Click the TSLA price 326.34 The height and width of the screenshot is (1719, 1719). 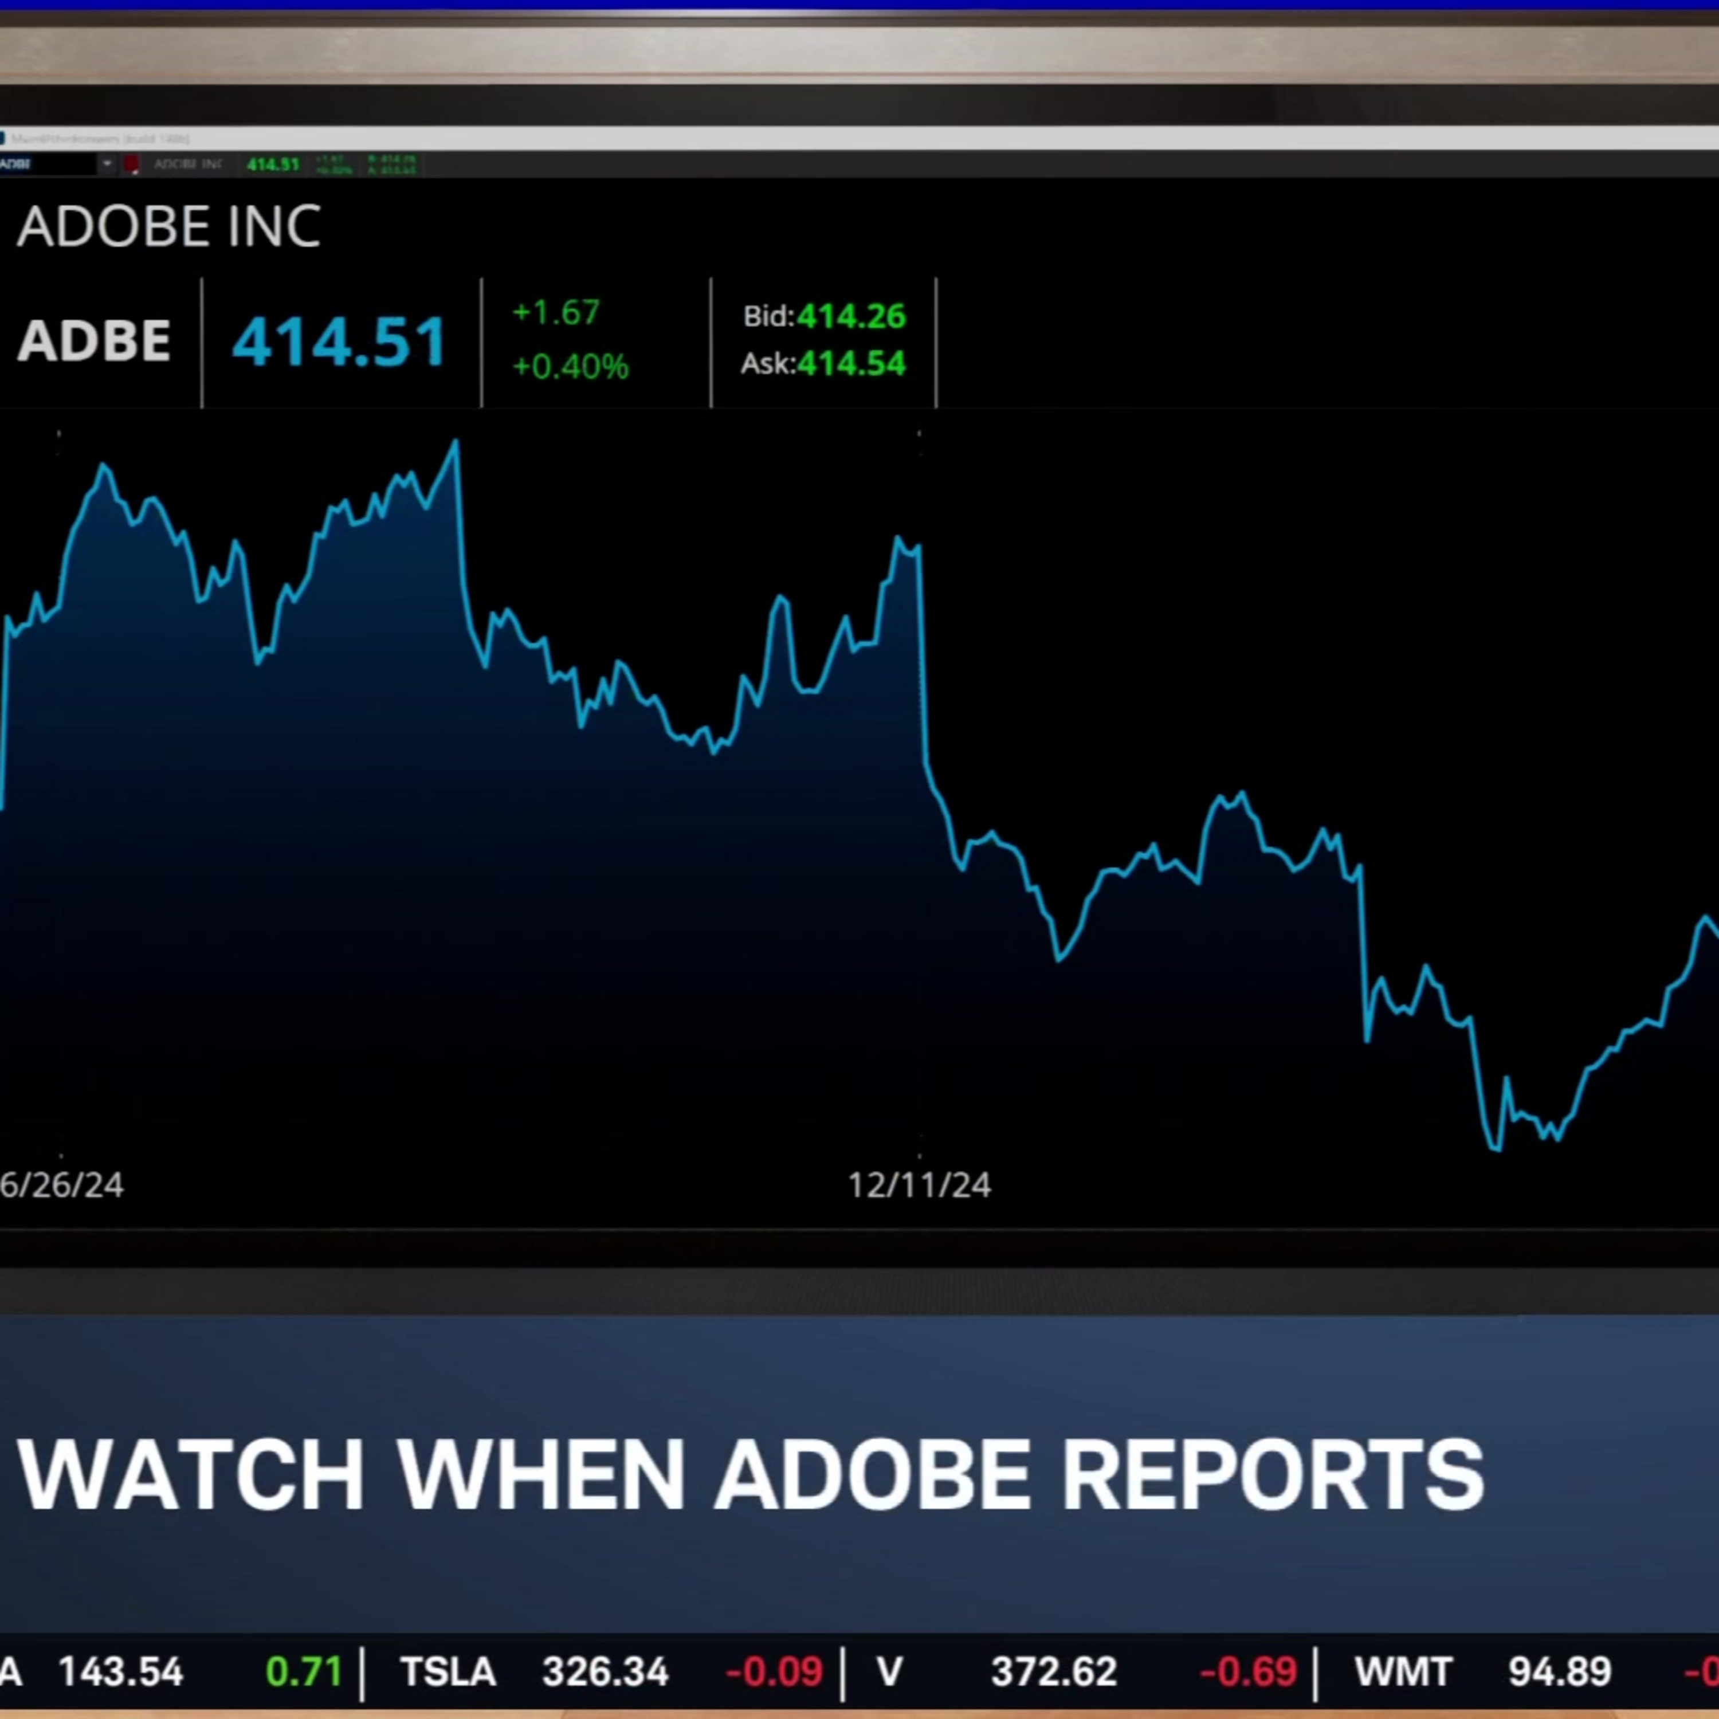pos(605,1673)
